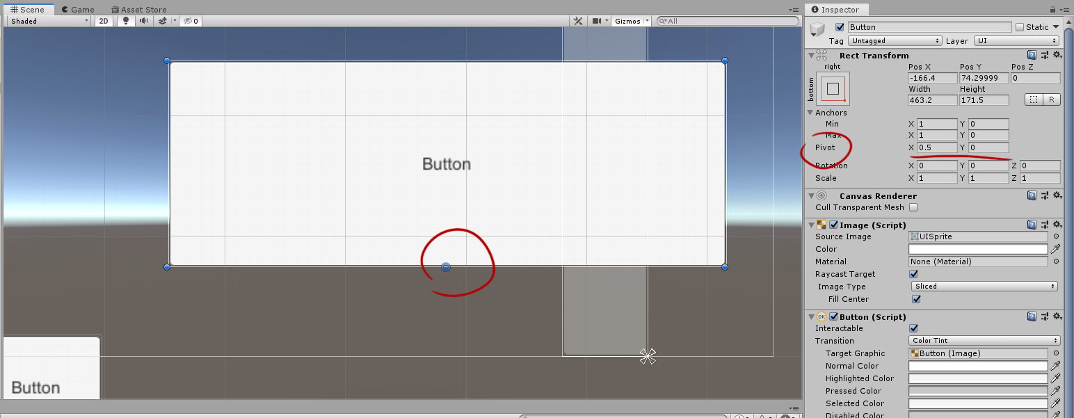
Task: Switch to the Game tab
Action: pyautogui.click(x=77, y=10)
